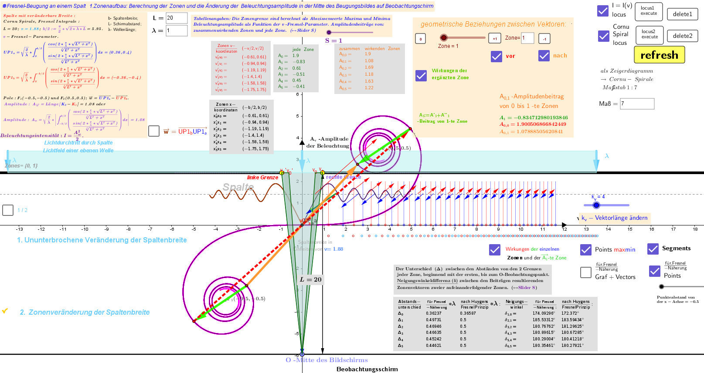This screenshot has width=704, height=373.
Task: Focus the 'Maß =' input field
Action: (x=637, y=104)
